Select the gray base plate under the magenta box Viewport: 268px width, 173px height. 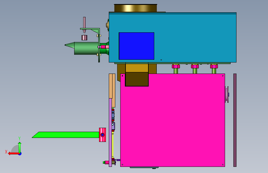144,167
